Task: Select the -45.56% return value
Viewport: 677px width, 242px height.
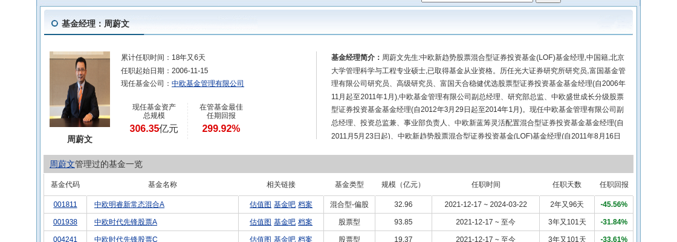Action: pos(614,204)
